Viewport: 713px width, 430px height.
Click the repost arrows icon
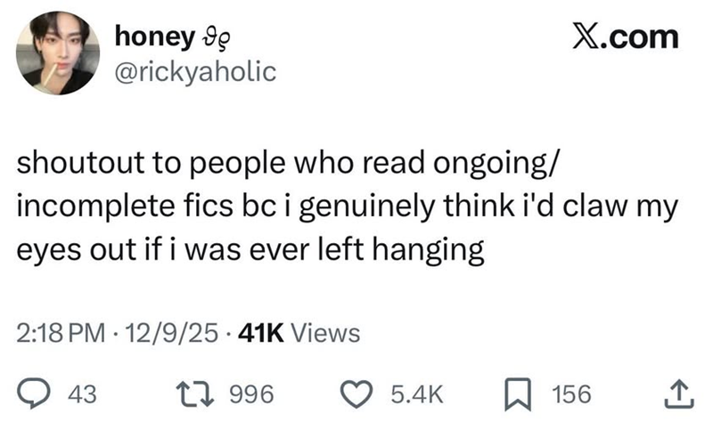point(195,393)
